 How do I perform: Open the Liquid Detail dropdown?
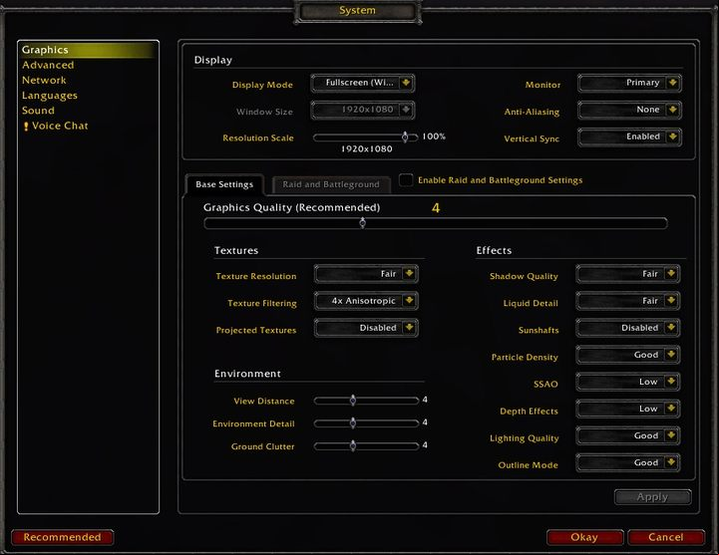627,301
